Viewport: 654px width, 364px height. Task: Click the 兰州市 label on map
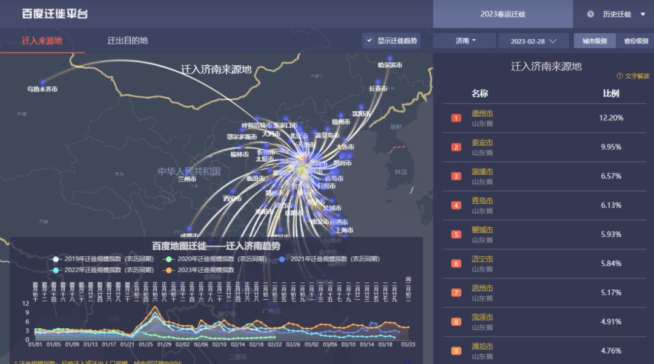pos(187,178)
